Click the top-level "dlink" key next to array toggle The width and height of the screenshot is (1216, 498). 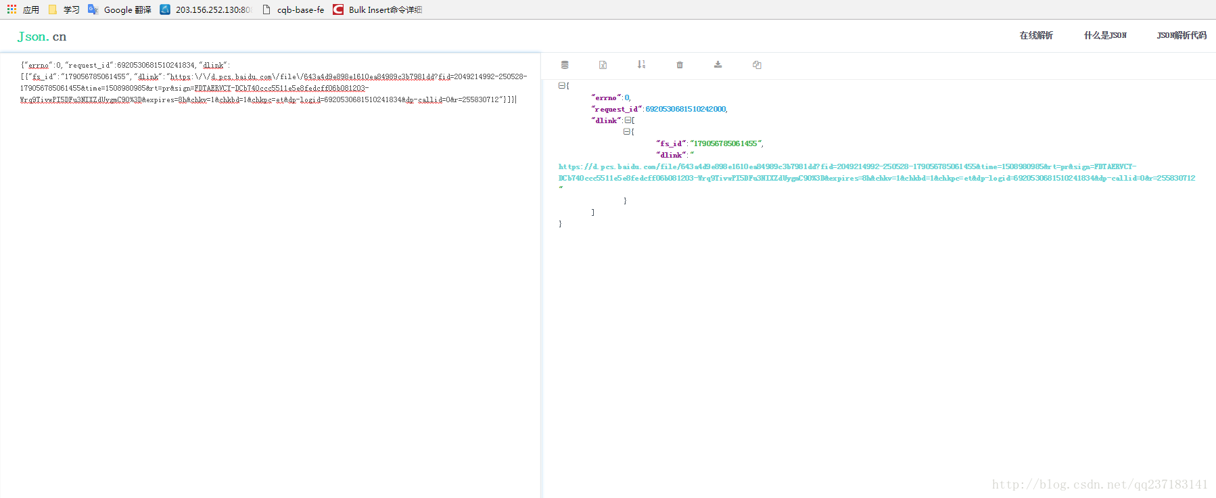pyautogui.click(x=607, y=121)
